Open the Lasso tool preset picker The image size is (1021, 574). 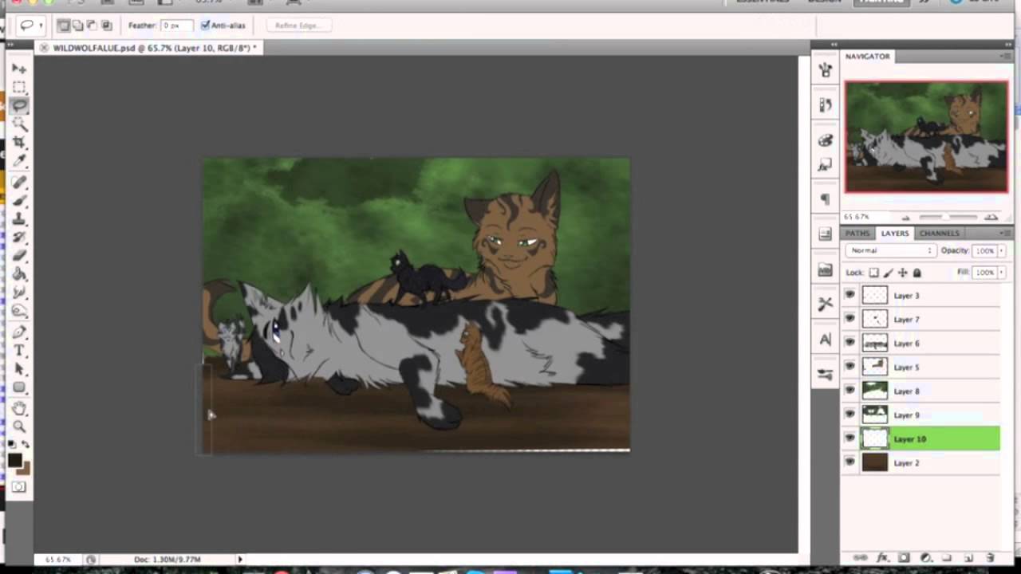(31, 26)
